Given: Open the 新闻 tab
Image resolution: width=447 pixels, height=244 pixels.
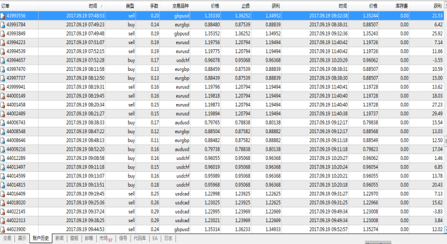Looking at the screenshot, I should pos(59,238).
